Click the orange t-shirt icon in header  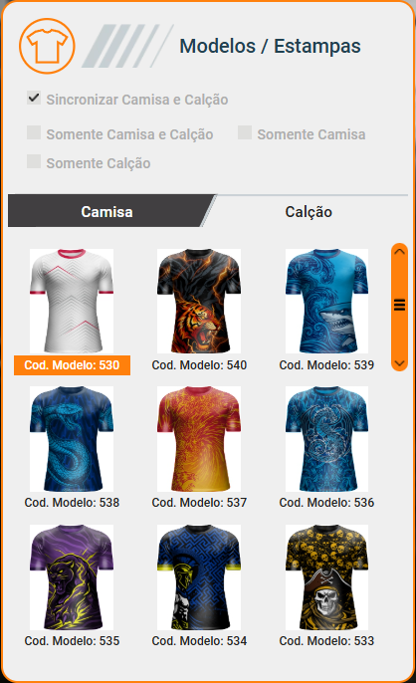[x=47, y=46]
